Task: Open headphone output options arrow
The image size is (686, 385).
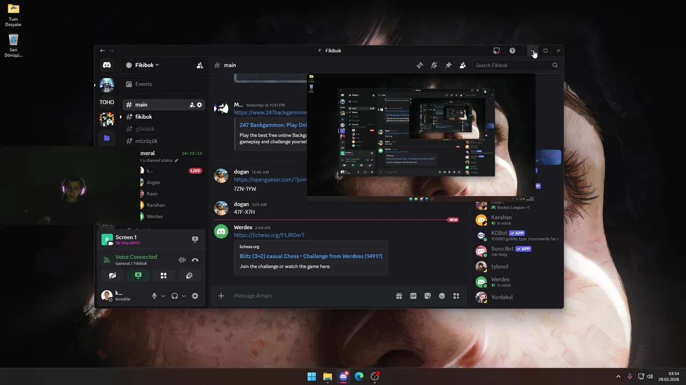Action: point(183,296)
